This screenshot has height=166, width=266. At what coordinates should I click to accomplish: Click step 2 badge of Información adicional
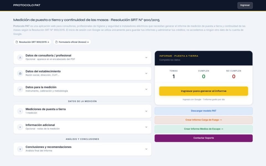pos(20,127)
